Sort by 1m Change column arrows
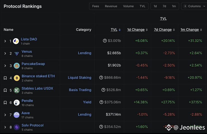 point(201,30)
